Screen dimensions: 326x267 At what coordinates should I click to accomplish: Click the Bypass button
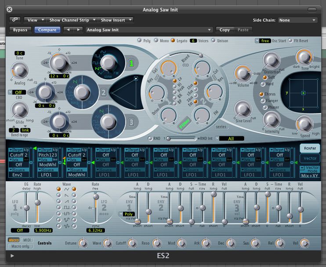pos(20,30)
